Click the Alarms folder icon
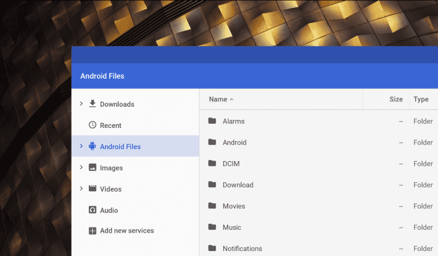Image resolution: width=438 pixels, height=256 pixels. (212, 121)
